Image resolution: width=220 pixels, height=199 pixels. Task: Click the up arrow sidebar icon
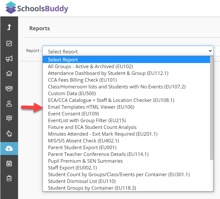click(x=9, y=27)
